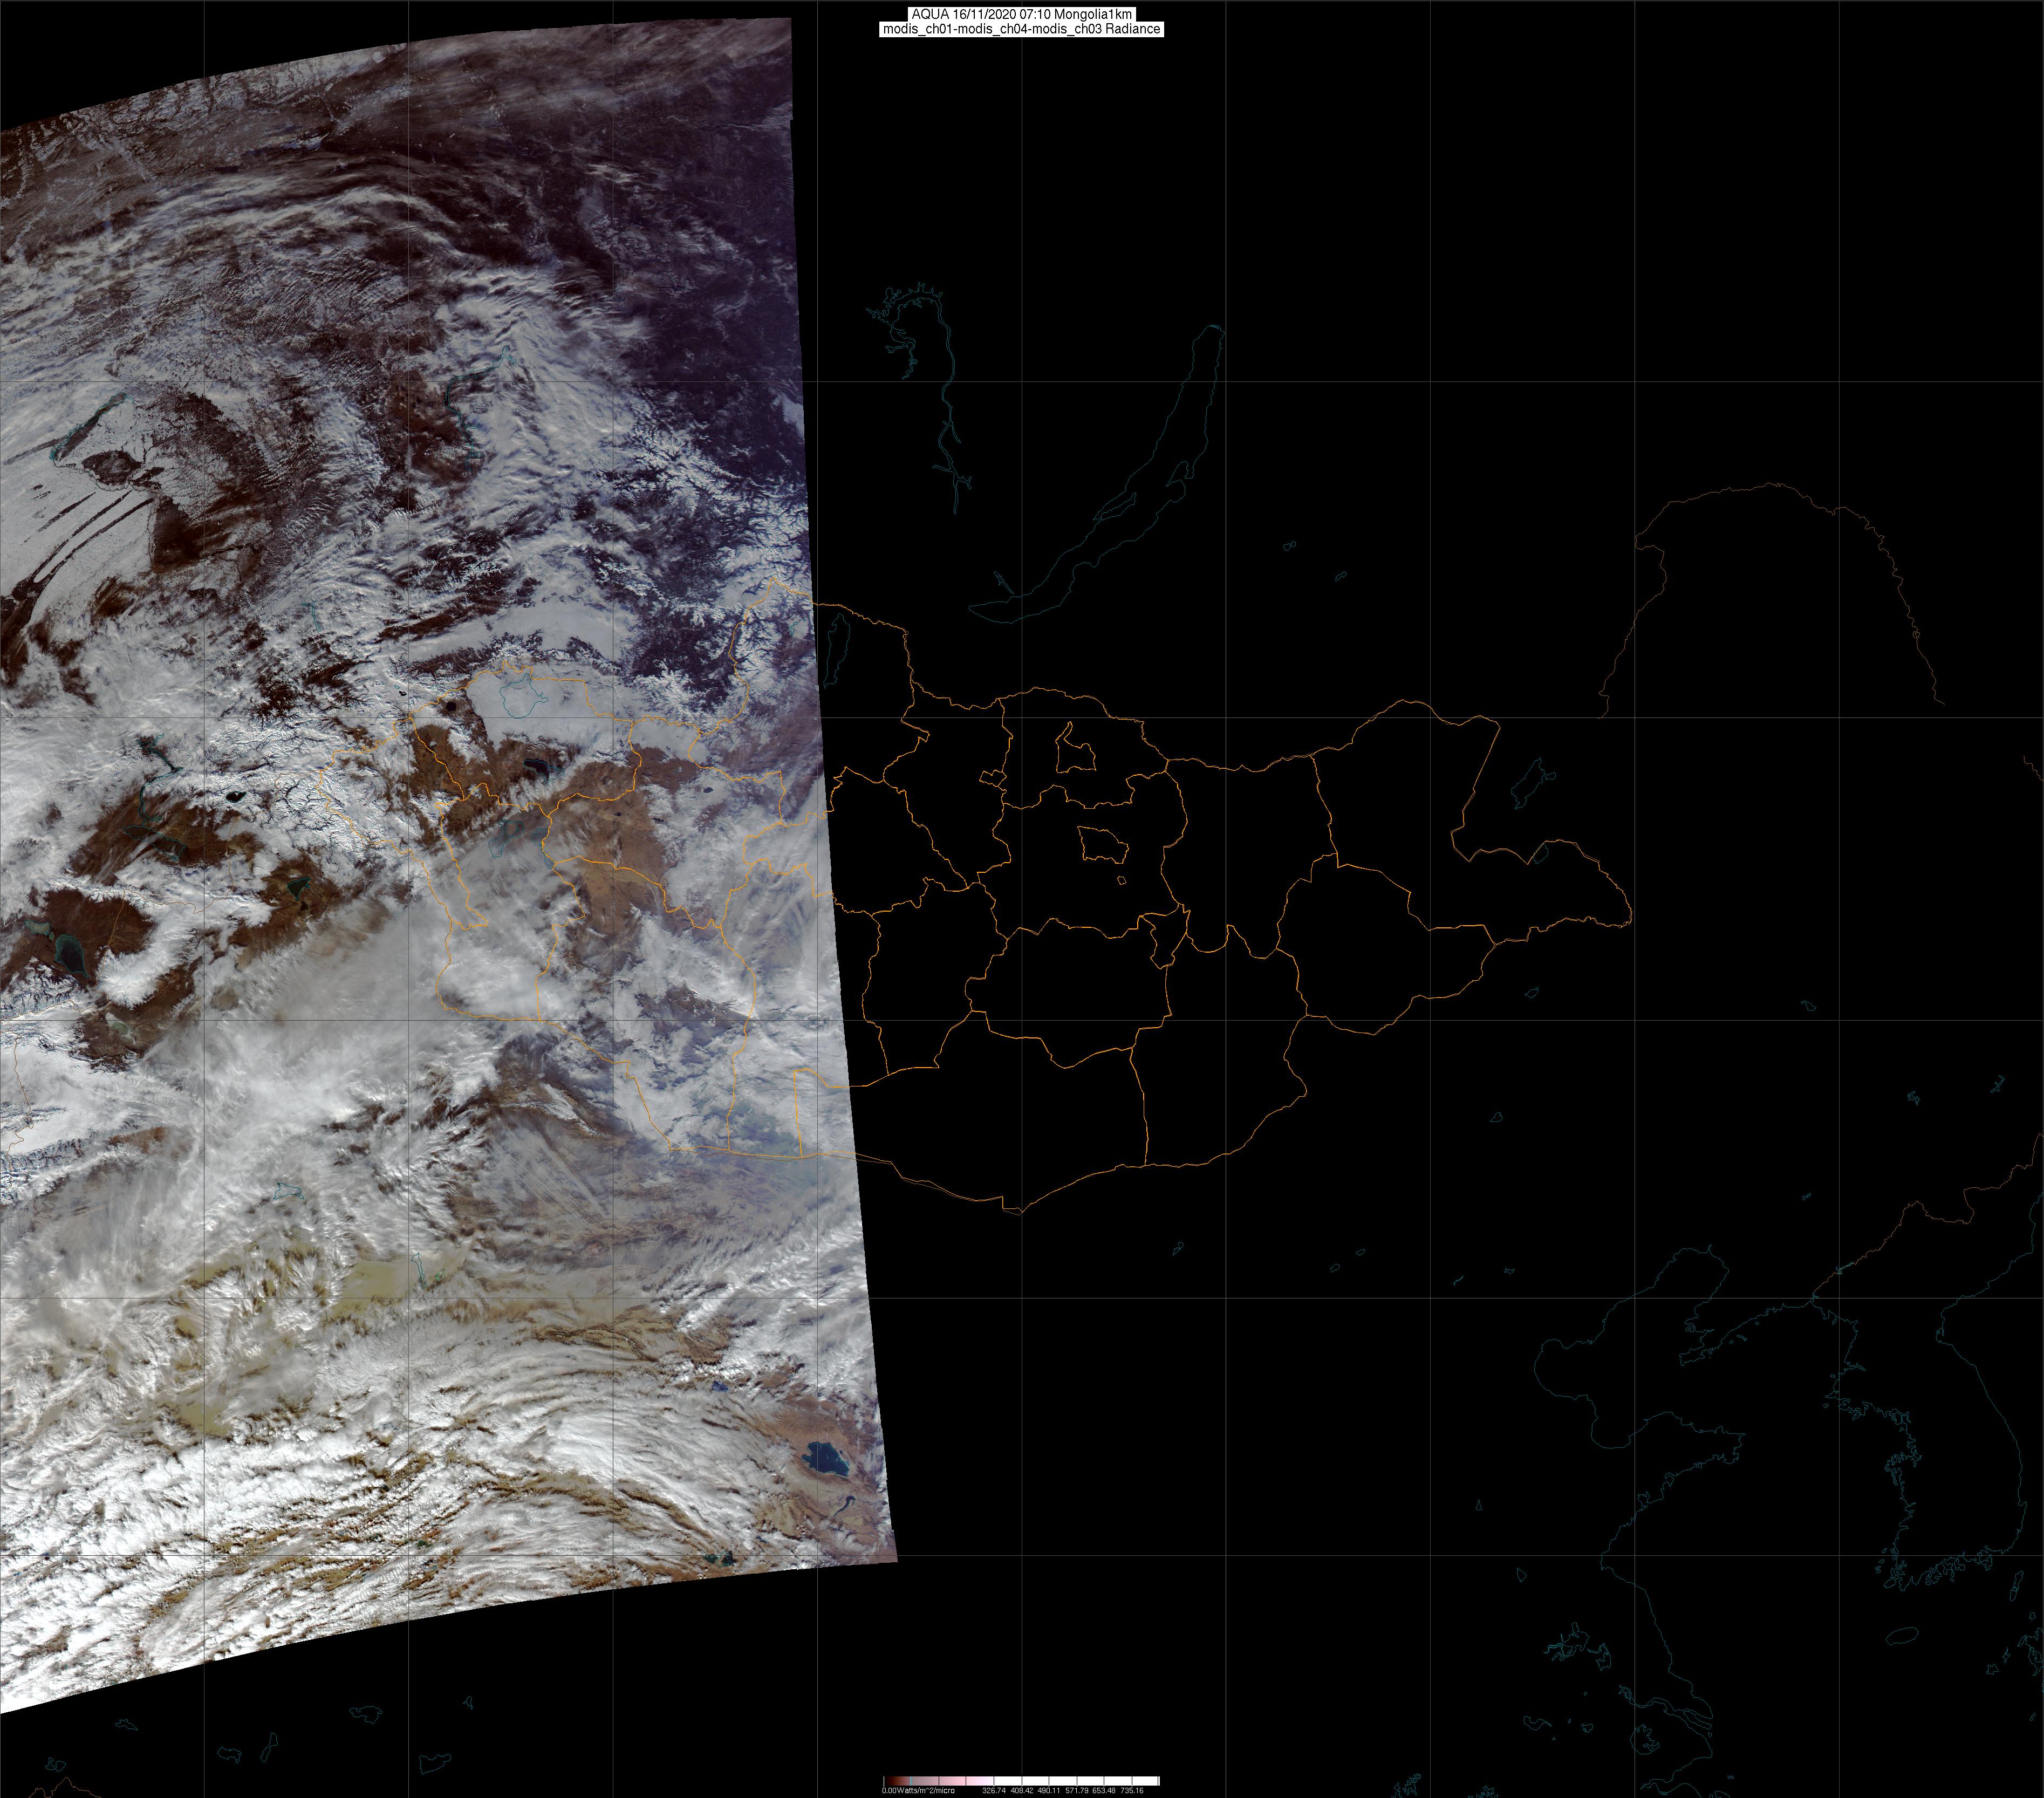Image resolution: width=2044 pixels, height=1798 pixels.
Task: Click the AQUA 16/11/2020 07:10 Mongolia1km title label
Action: (x=1021, y=14)
